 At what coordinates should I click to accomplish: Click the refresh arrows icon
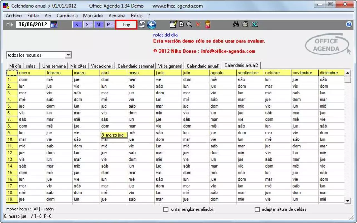click(x=142, y=25)
